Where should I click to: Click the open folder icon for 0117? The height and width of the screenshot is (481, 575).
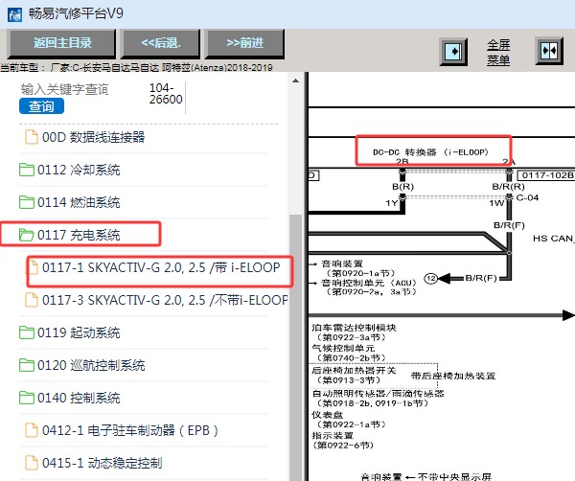27,235
